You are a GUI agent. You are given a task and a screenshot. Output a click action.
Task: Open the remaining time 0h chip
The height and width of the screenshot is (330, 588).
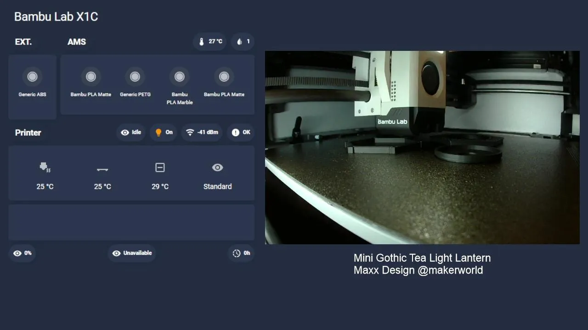(x=241, y=253)
